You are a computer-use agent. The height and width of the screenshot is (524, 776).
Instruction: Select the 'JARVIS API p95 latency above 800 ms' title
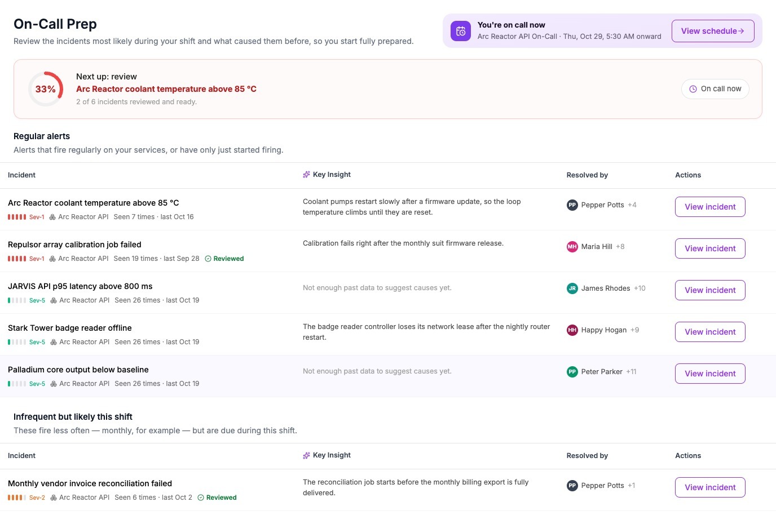coord(80,286)
